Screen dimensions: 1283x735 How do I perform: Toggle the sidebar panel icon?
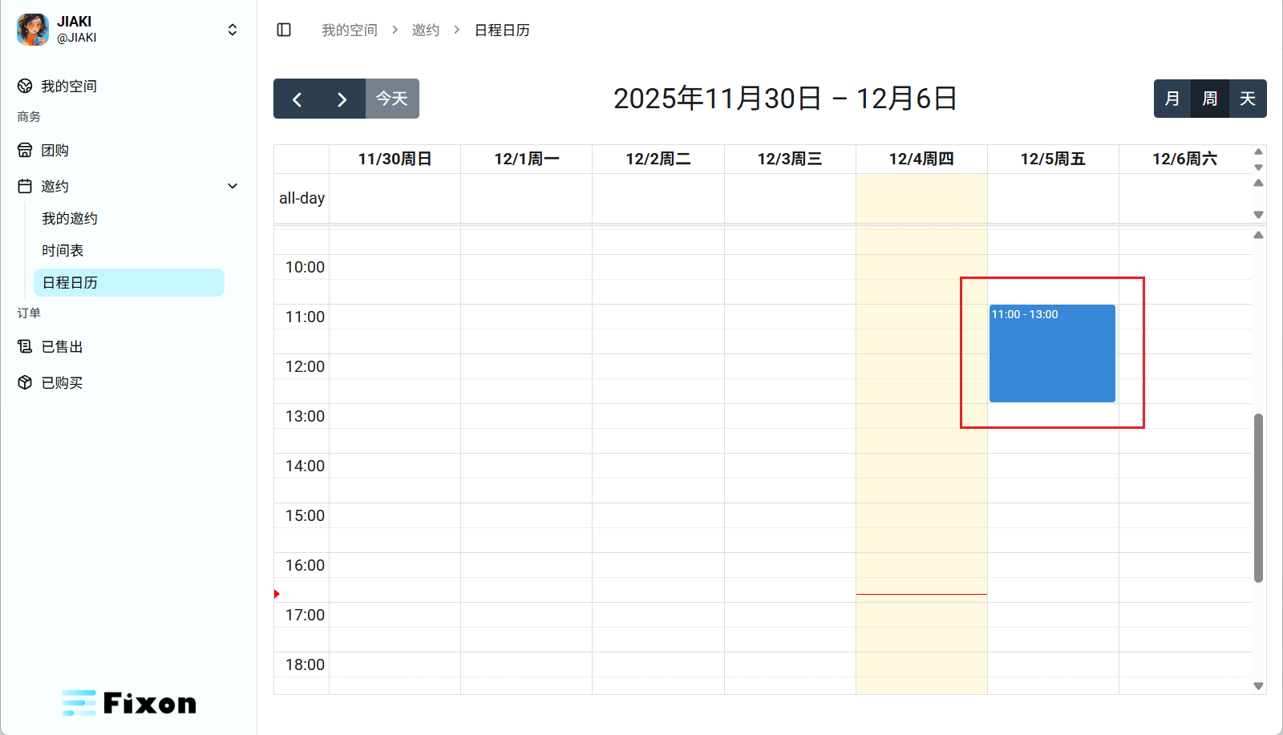(284, 30)
